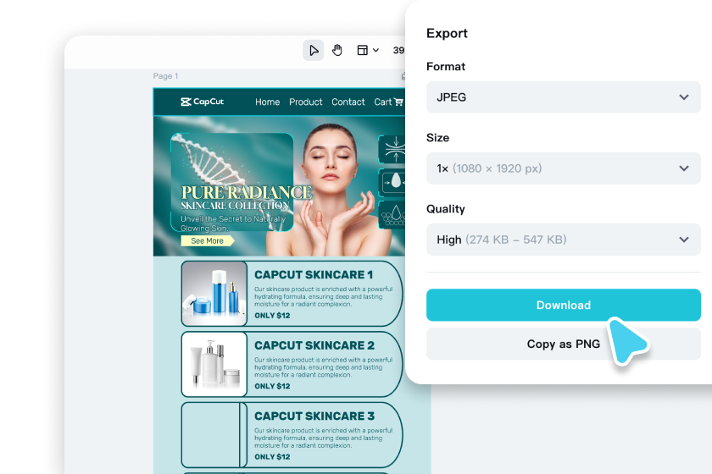The width and height of the screenshot is (712, 474).
Task: Select the blue skincare bottles thumbnail
Action: 214,294
